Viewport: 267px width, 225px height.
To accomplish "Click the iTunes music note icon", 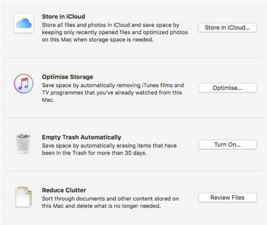I will [24, 84].
